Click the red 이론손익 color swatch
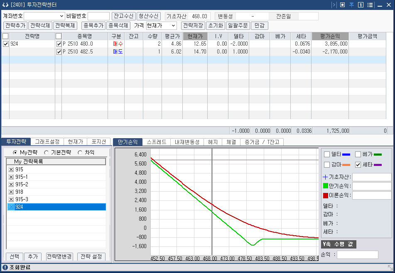Image resolution: width=395 pixels, height=273 pixels. [326, 195]
